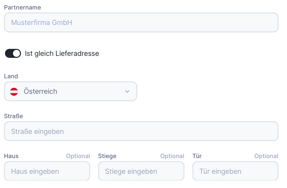
Task: Click the Optional hint above the Haus field
Action: coord(78,156)
